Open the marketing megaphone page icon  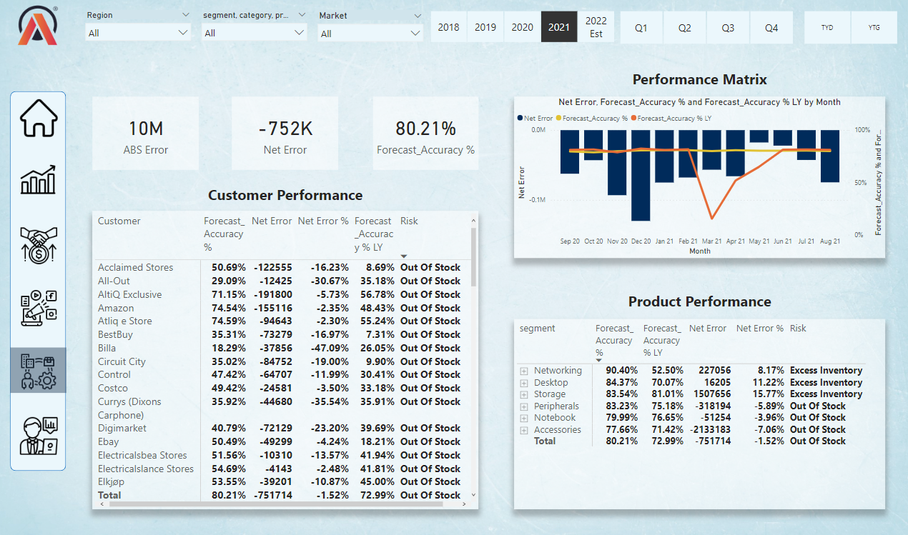pyautogui.click(x=37, y=307)
